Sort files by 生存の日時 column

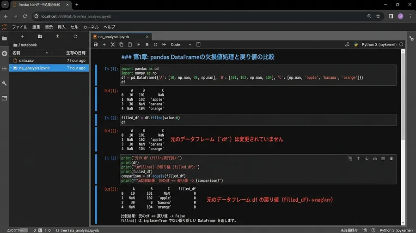pos(71,53)
